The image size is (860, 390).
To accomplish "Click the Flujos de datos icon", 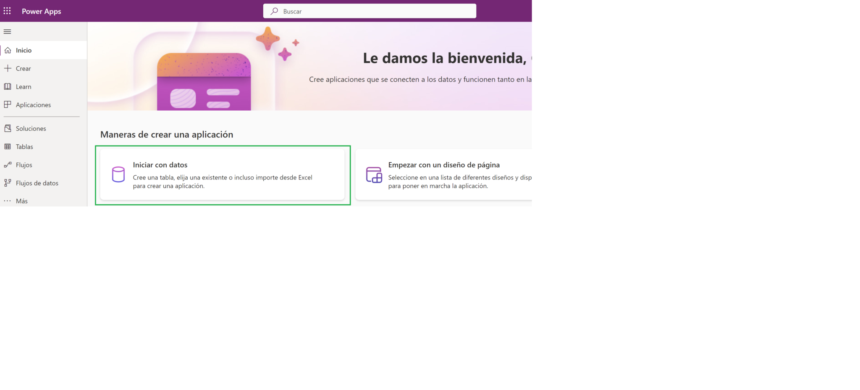I will 8,183.
